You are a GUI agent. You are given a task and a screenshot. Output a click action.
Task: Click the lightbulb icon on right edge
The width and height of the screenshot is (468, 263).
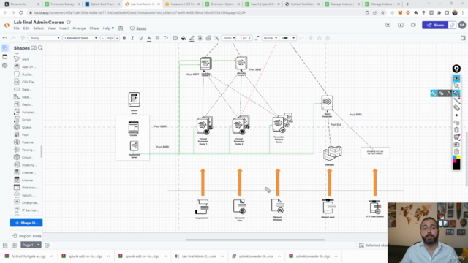456,69
